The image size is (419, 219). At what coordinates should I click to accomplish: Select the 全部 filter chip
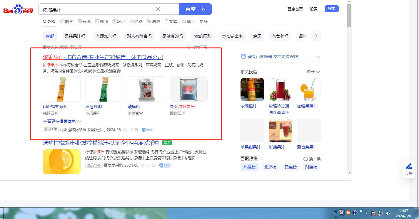coord(50,36)
